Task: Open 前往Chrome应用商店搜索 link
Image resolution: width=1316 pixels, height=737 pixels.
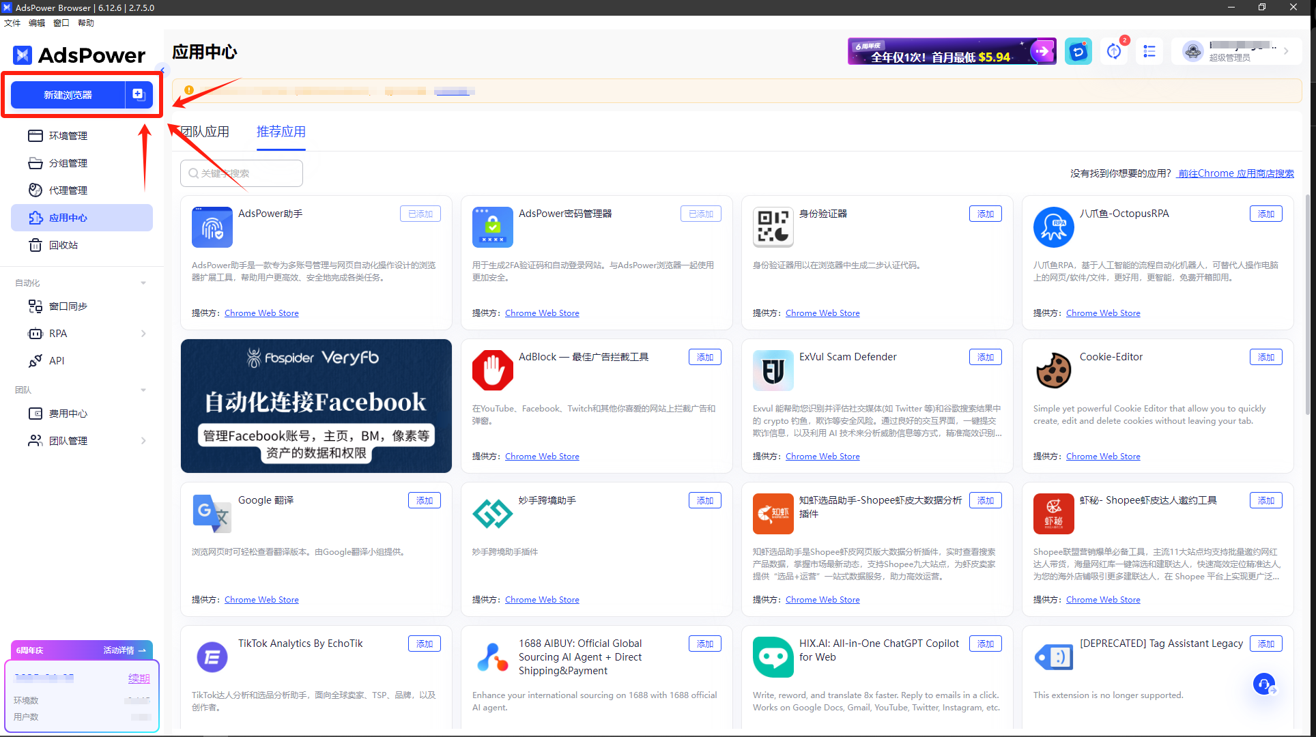Action: point(1235,173)
